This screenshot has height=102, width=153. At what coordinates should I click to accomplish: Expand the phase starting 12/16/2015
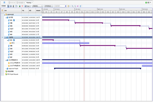click(7, 57)
